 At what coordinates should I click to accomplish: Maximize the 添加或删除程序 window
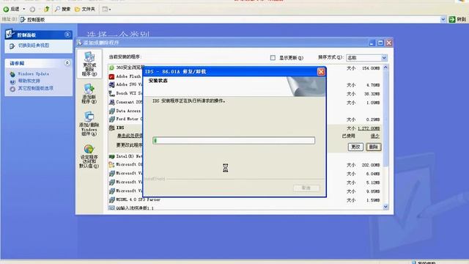tap(380, 43)
